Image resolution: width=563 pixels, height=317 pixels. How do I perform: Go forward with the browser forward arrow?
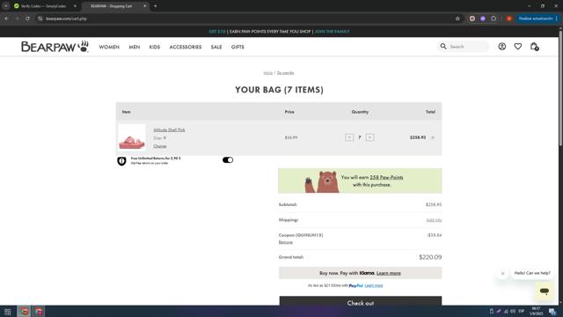pyautogui.click(x=17, y=18)
